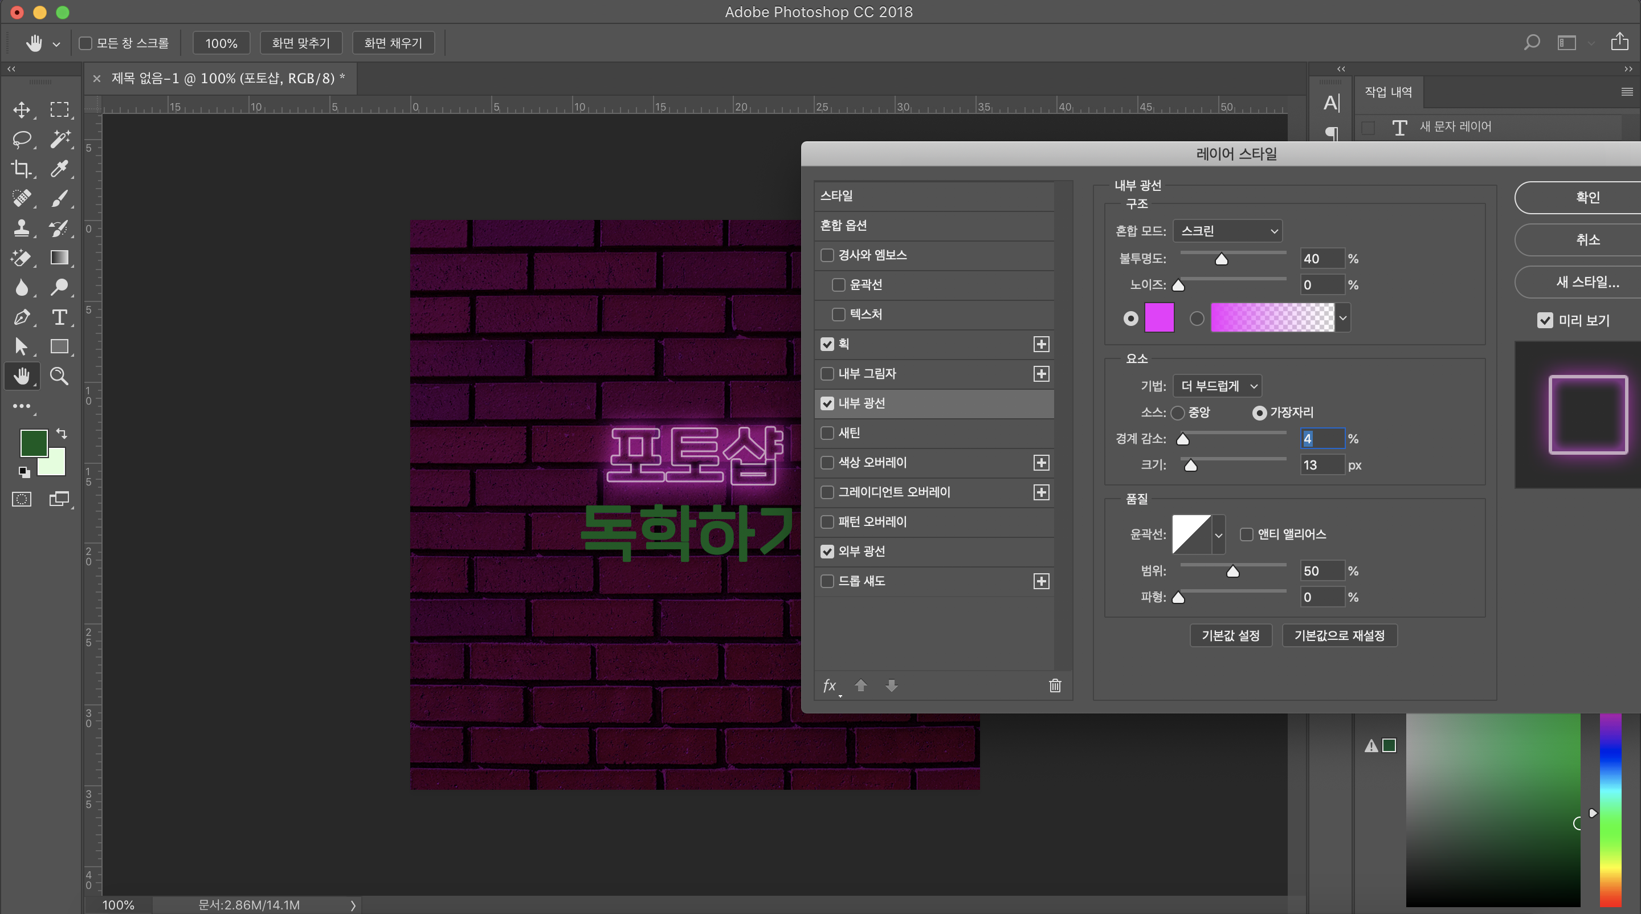Viewport: 1641px width, 914px height.
Task: Select the Horizontal Type tool
Action: click(x=59, y=317)
